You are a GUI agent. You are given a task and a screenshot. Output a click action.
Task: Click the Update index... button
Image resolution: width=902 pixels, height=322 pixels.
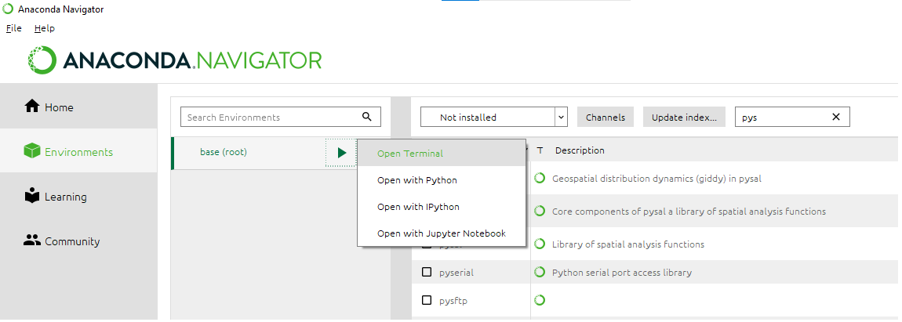tap(684, 117)
